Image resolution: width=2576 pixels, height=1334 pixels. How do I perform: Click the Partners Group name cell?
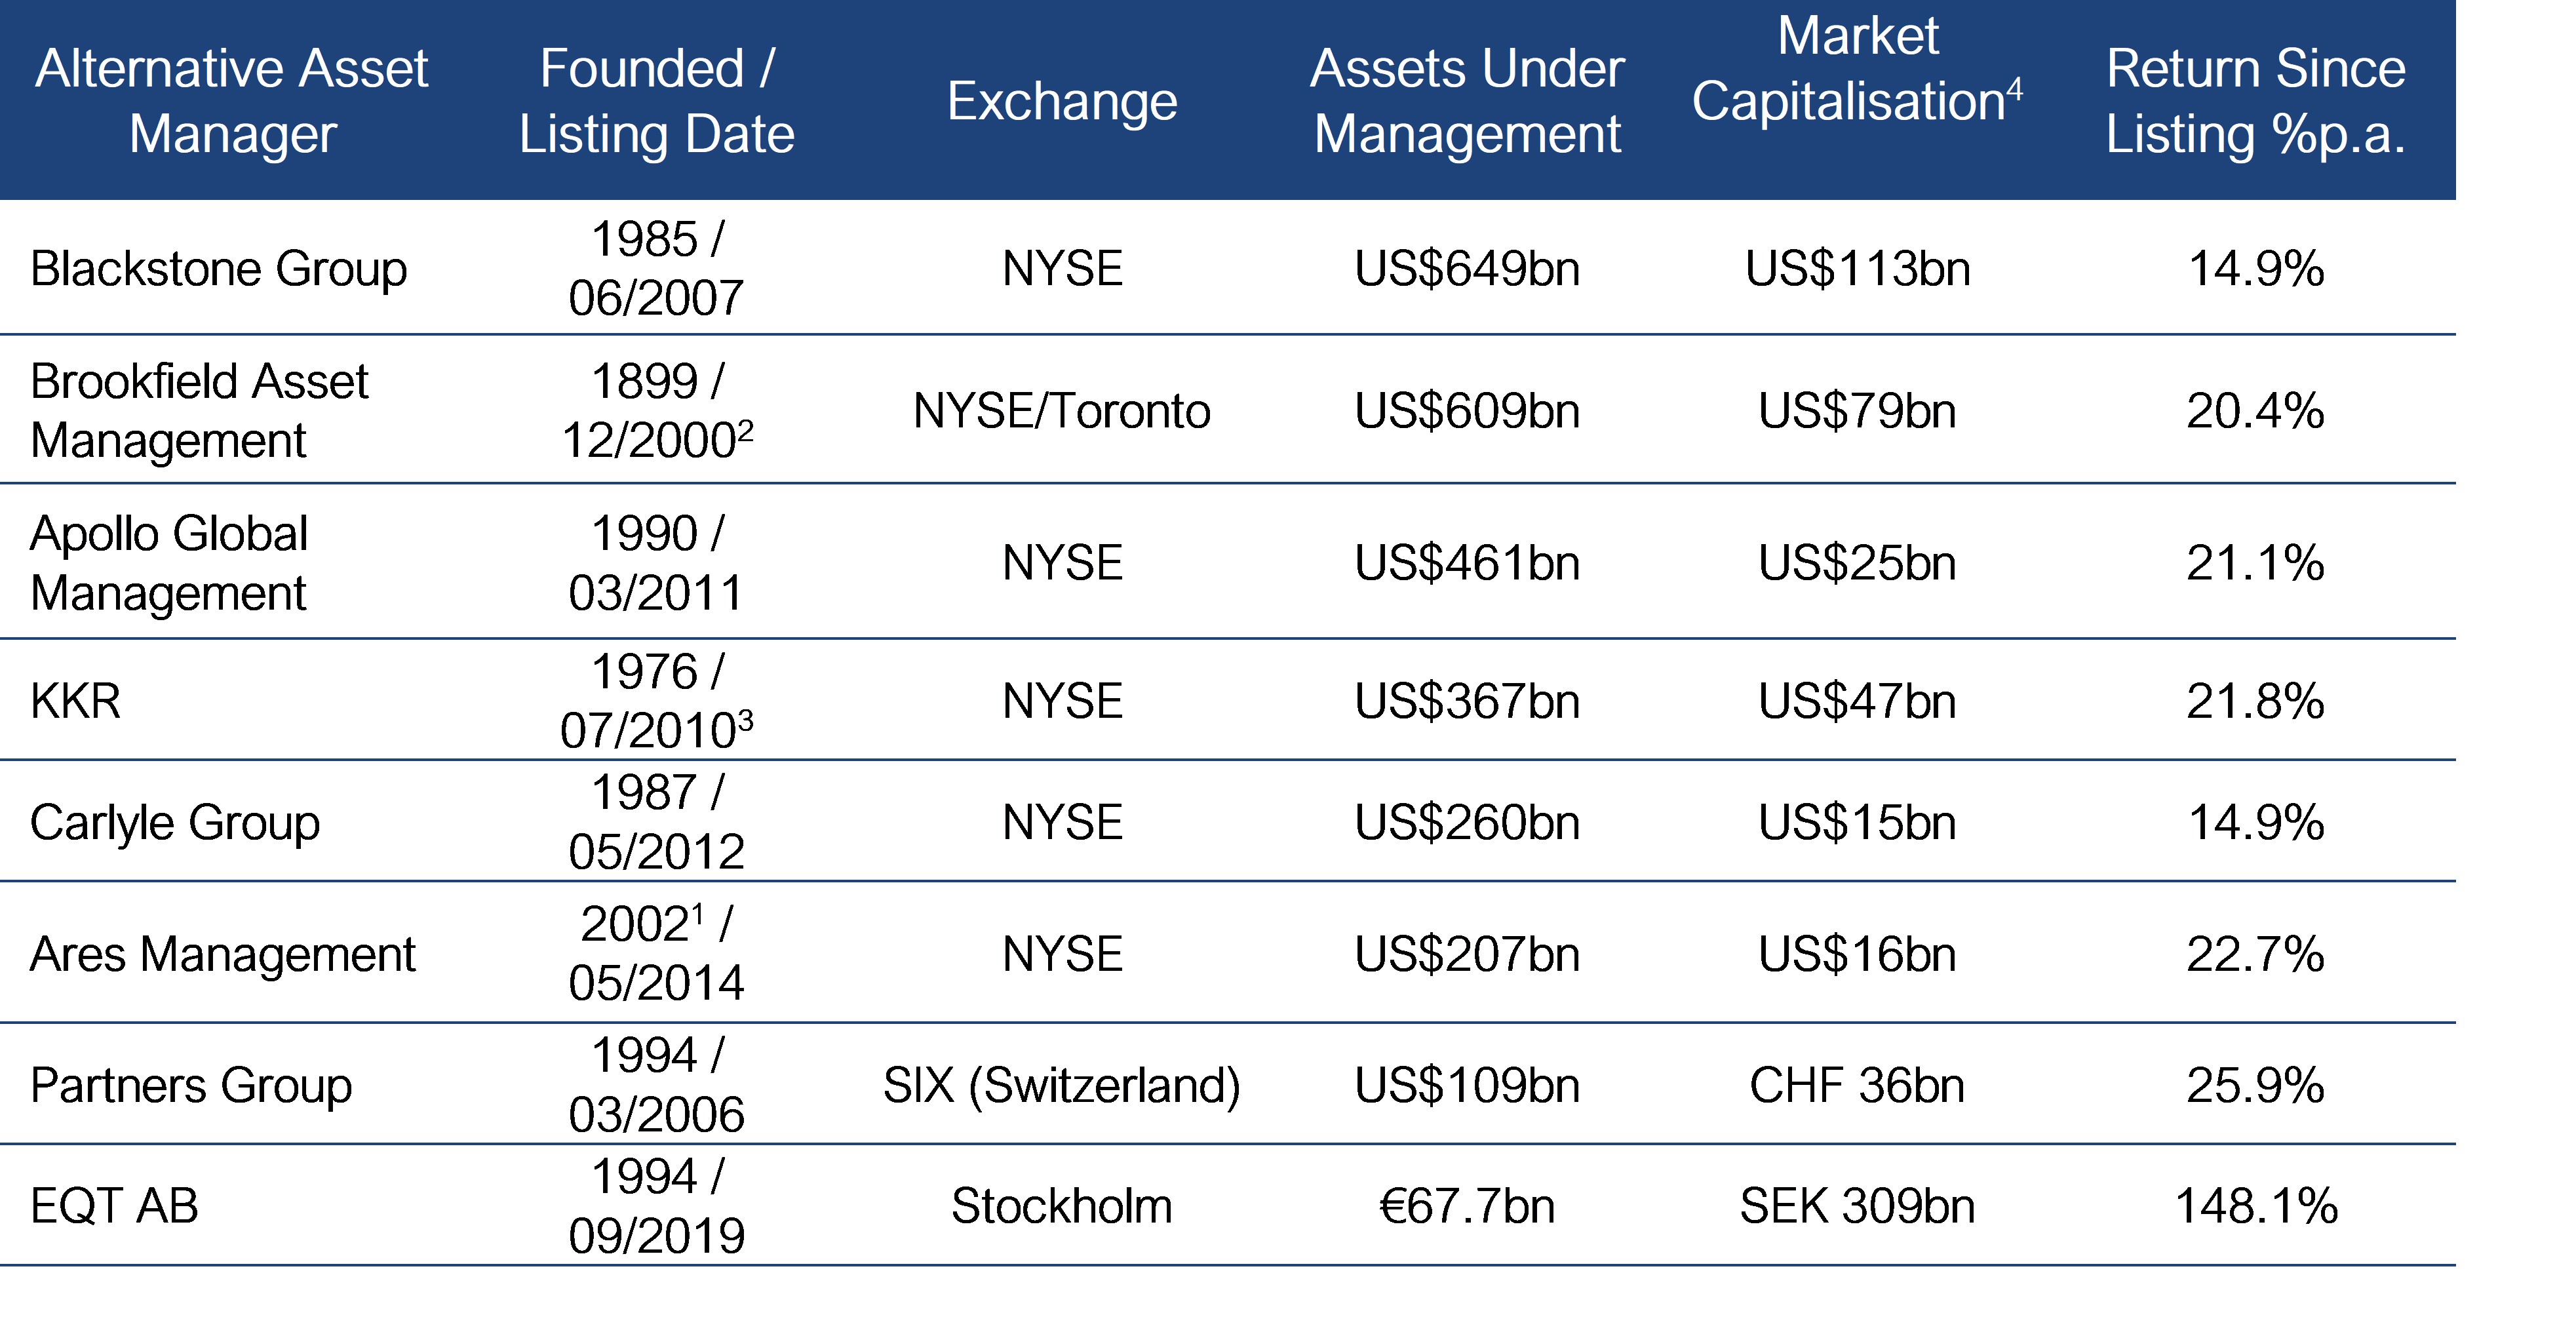tap(191, 1085)
